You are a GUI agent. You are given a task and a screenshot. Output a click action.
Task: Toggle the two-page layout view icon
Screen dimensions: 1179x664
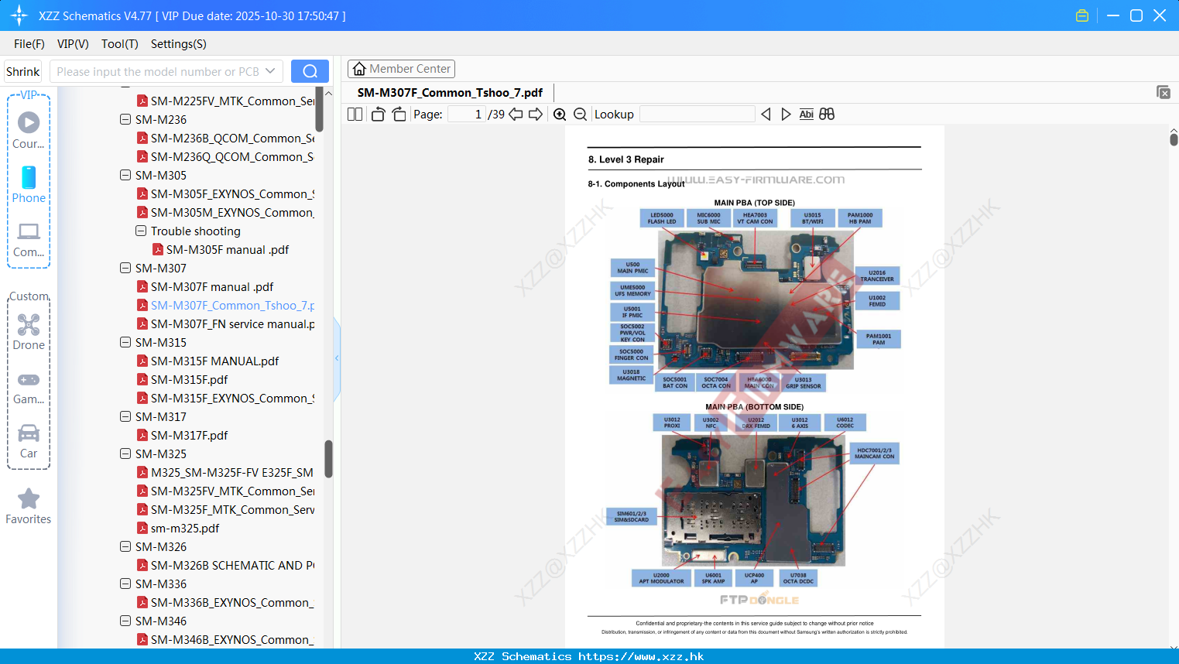coord(355,115)
